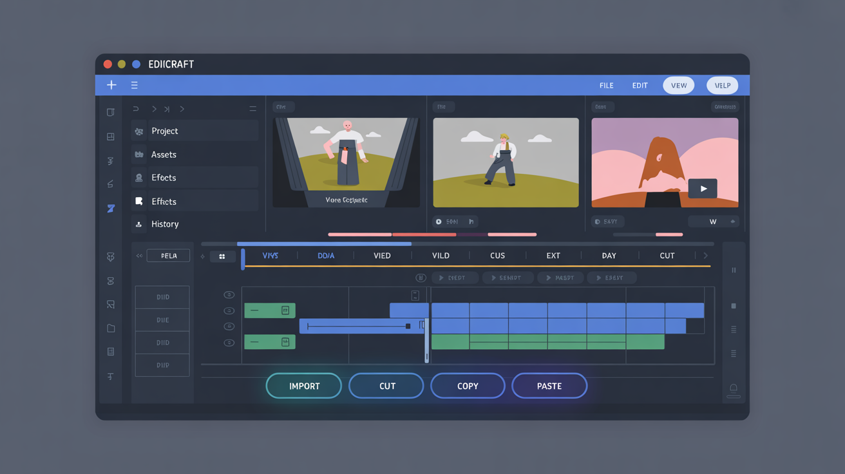Switch to the VIED timeline tab
The width and height of the screenshot is (845, 474).
coord(382,256)
